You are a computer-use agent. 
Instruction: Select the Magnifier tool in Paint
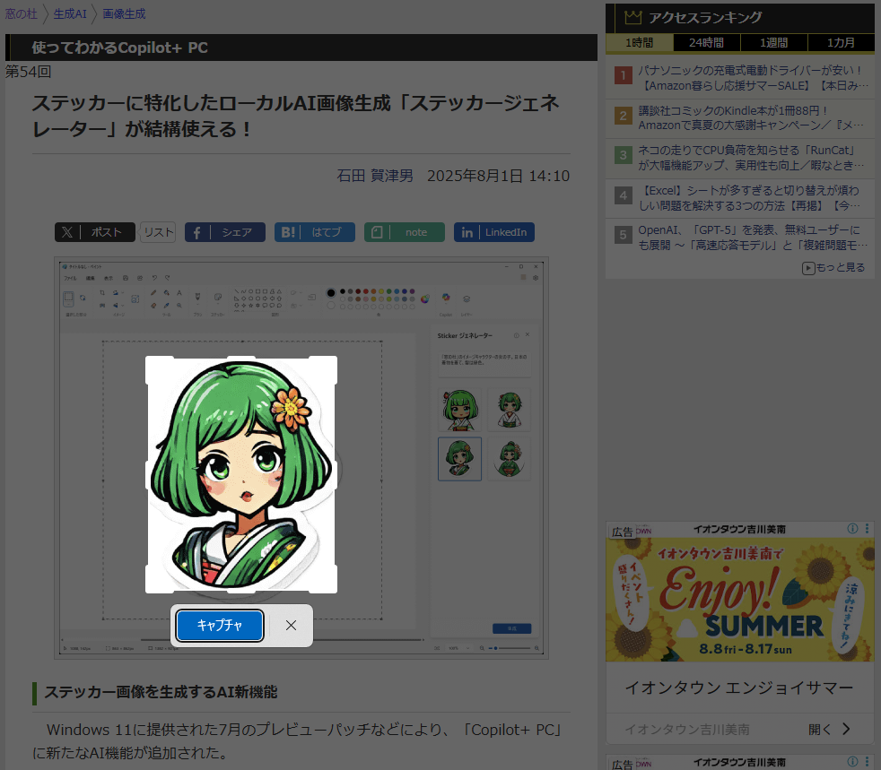click(179, 304)
